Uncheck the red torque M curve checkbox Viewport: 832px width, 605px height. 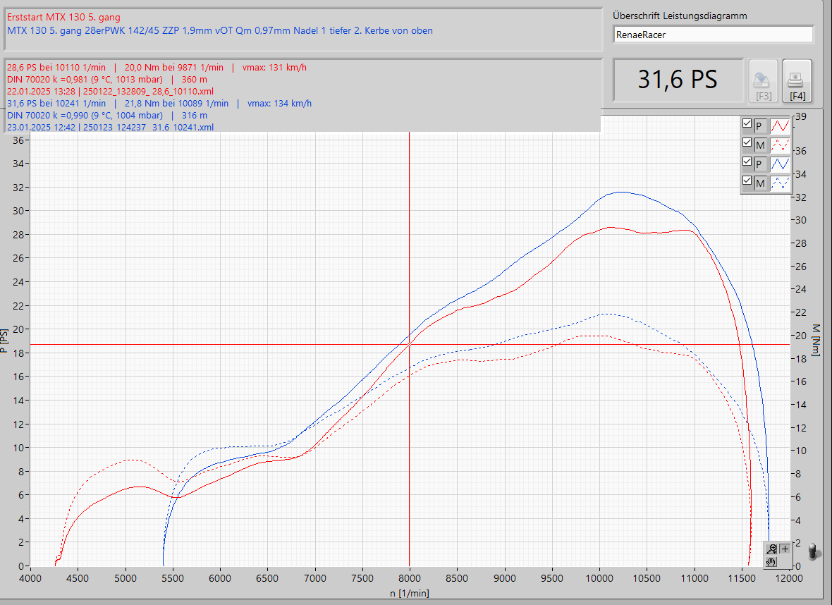click(x=747, y=143)
